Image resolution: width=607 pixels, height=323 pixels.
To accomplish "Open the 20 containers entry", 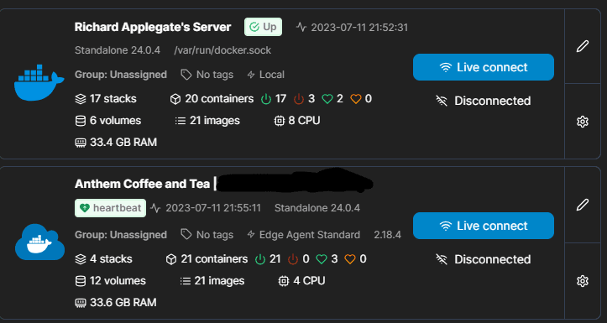I will click(212, 99).
